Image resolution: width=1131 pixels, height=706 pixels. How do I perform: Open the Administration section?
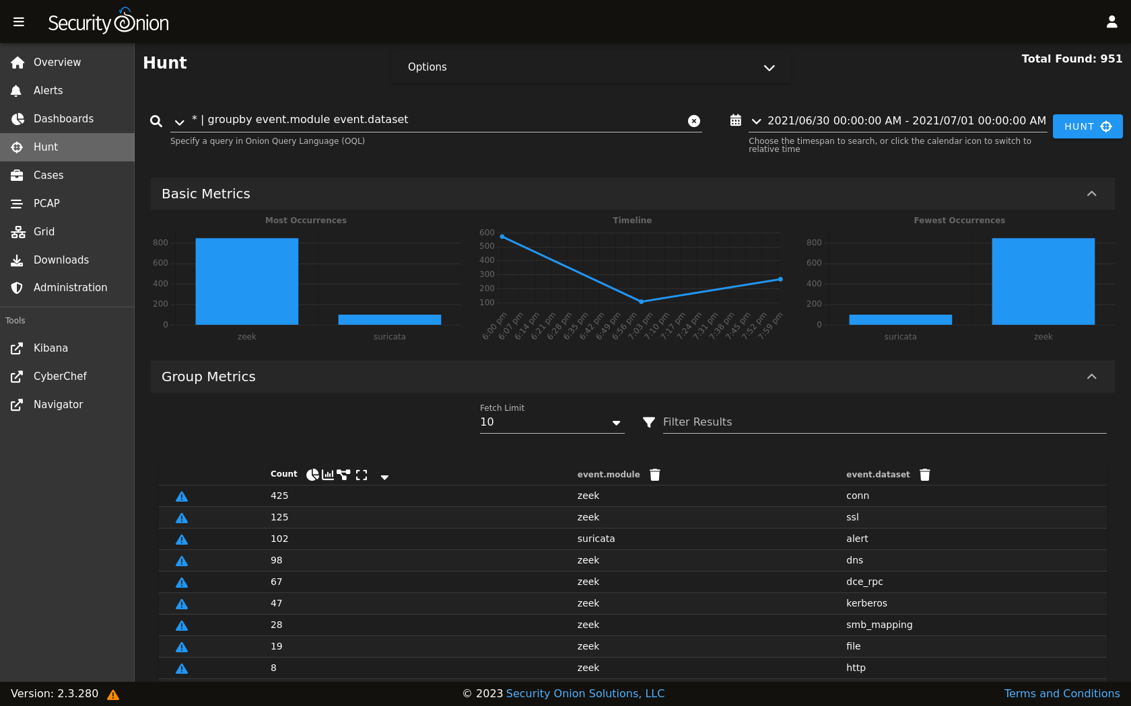[x=67, y=288]
